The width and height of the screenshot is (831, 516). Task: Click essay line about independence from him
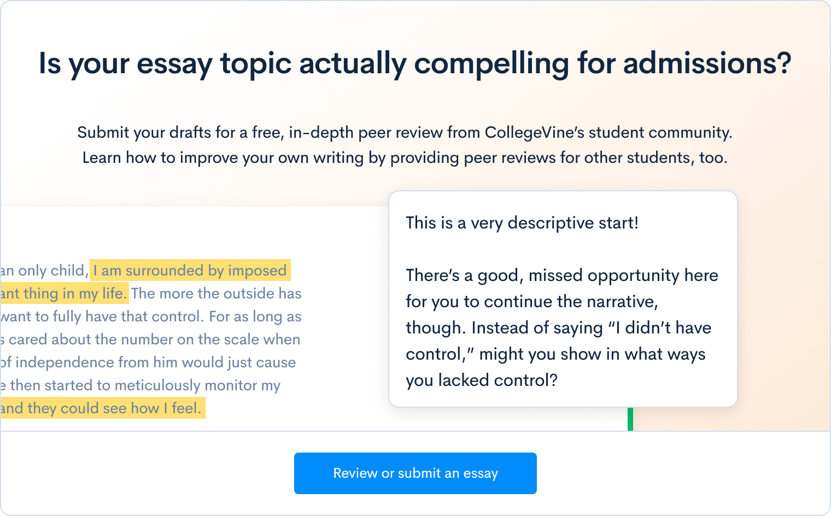pyautogui.click(x=148, y=362)
